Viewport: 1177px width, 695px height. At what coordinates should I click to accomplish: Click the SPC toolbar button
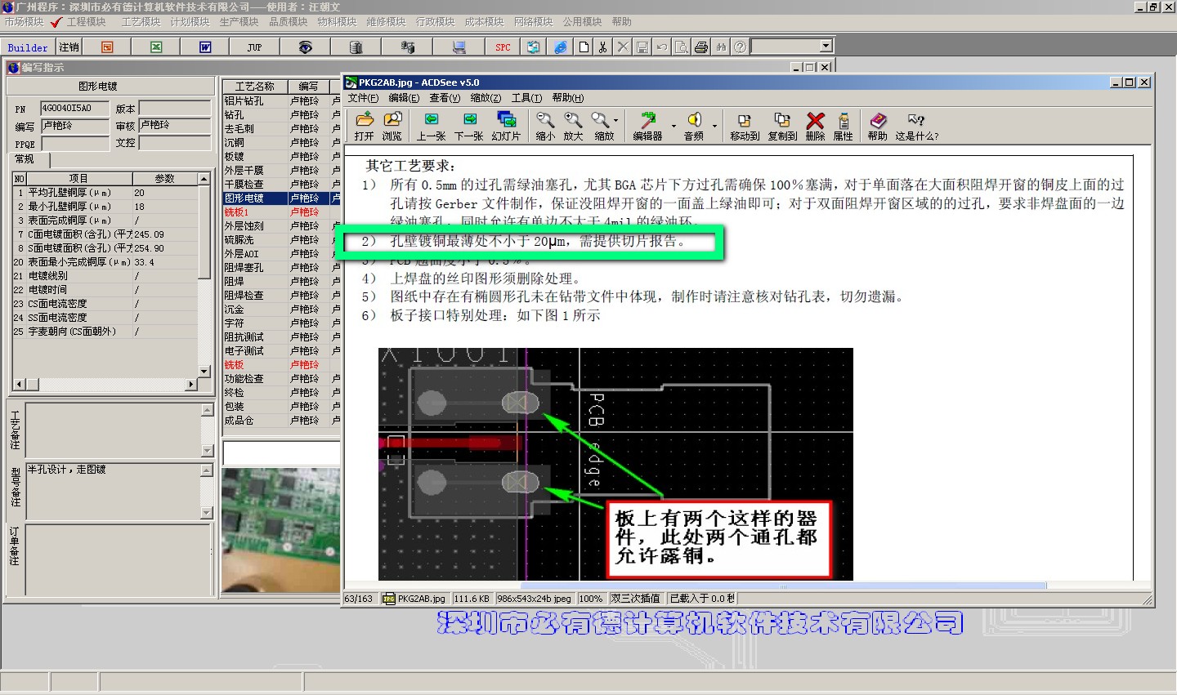[x=503, y=47]
